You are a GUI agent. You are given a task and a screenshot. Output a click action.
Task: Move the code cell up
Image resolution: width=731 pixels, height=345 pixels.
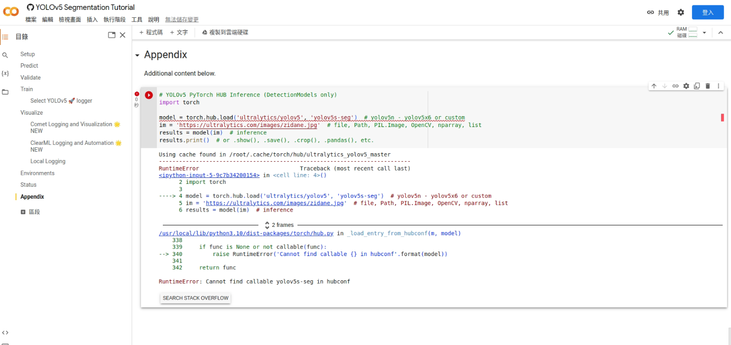[654, 86]
